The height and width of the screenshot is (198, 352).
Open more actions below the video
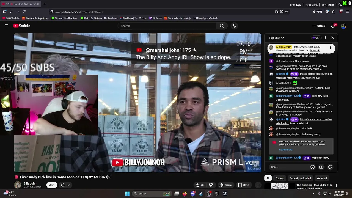[258, 185]
